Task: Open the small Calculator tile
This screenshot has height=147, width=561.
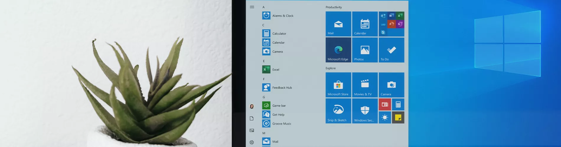Action: click(398, 104)
